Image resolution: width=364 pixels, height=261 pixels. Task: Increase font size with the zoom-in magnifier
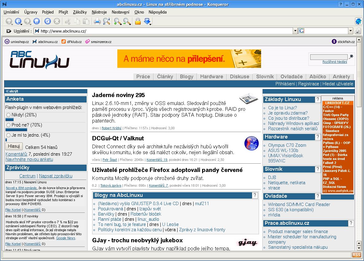click(118, 21)
